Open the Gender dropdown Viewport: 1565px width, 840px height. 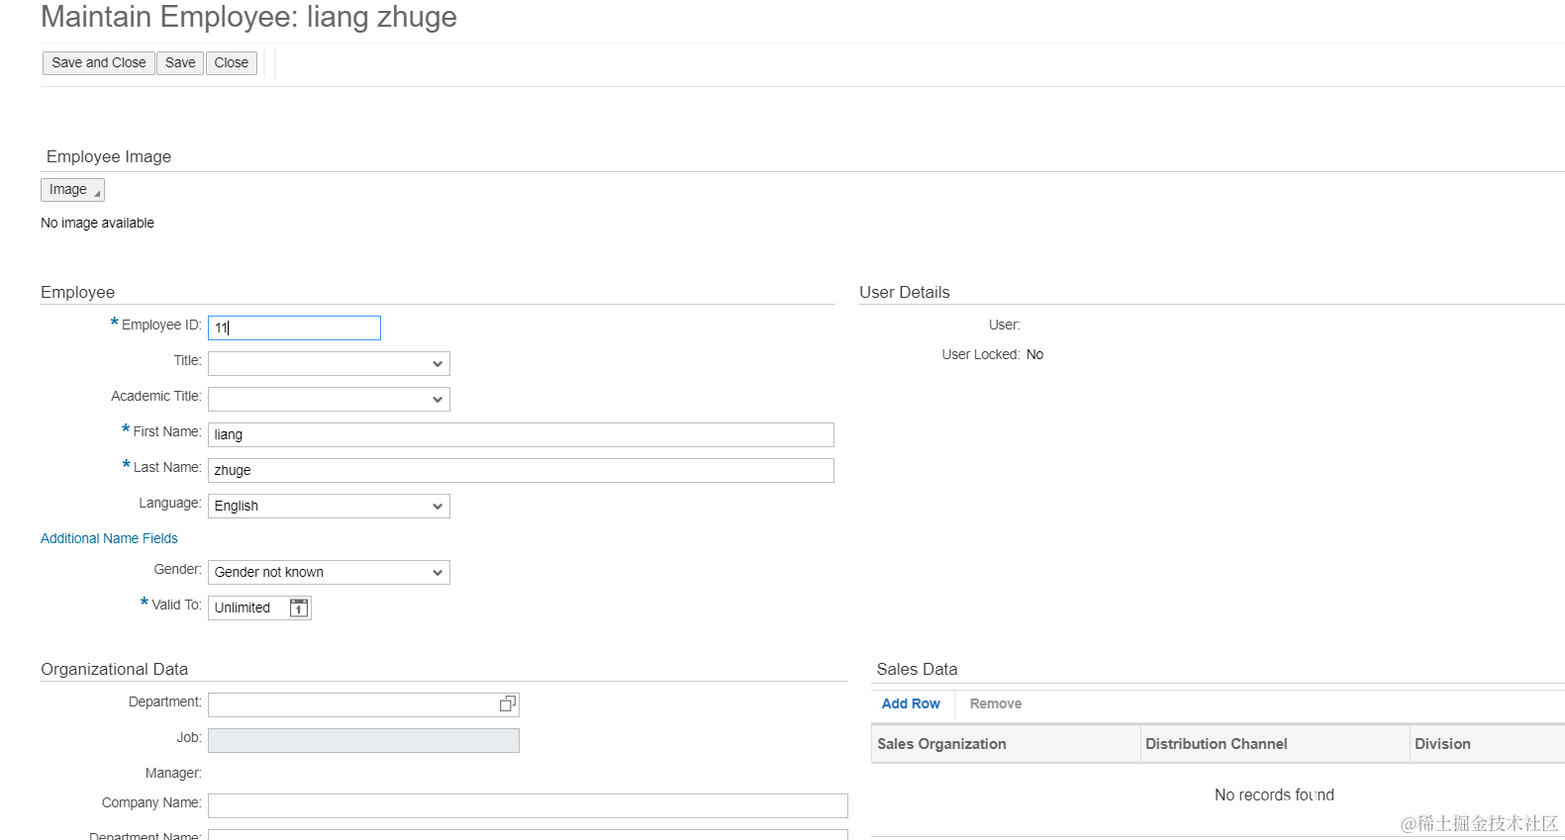(x=329, y=573)
